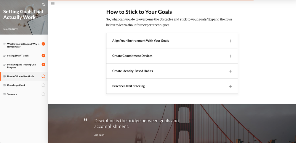Click the plus icon for Create Commitment Devices
The width and height of the screenshot is (296, 143).
231,56
